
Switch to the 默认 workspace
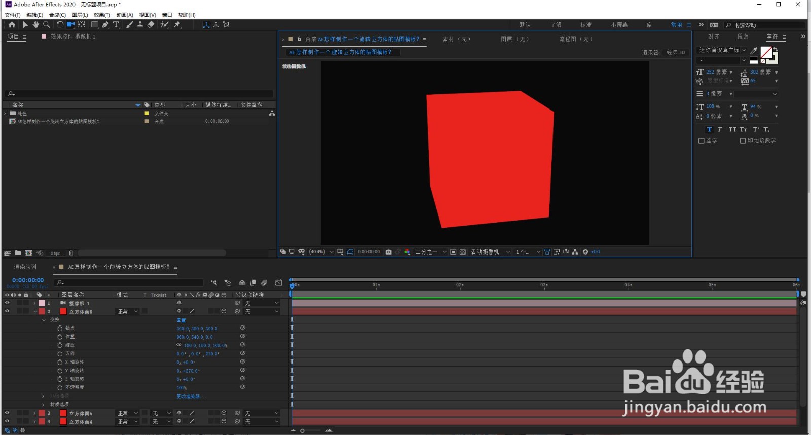point(525,25)
